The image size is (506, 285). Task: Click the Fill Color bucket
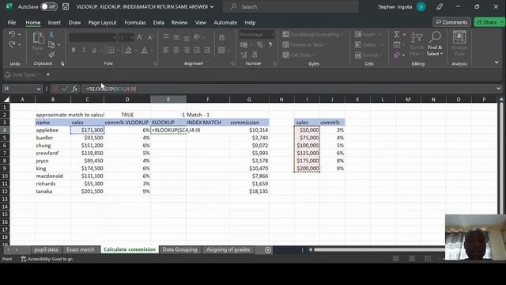[128, 50]
